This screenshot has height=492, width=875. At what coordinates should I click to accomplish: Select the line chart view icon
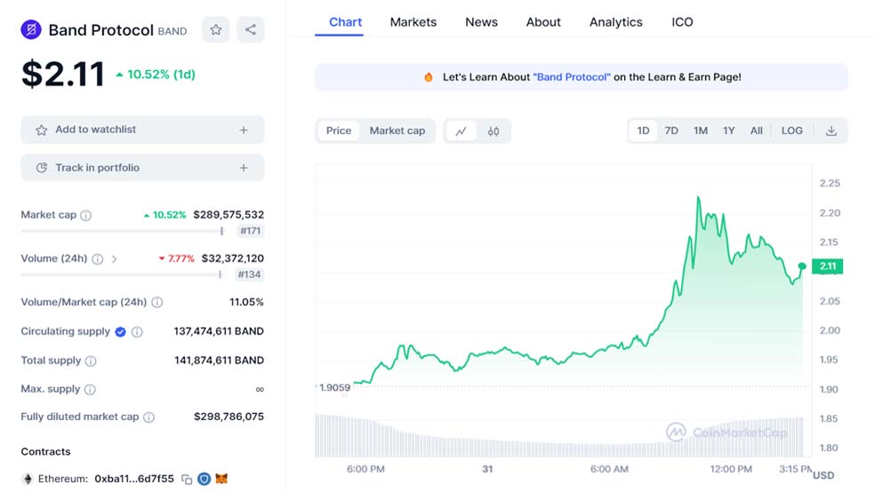(461, 131)
